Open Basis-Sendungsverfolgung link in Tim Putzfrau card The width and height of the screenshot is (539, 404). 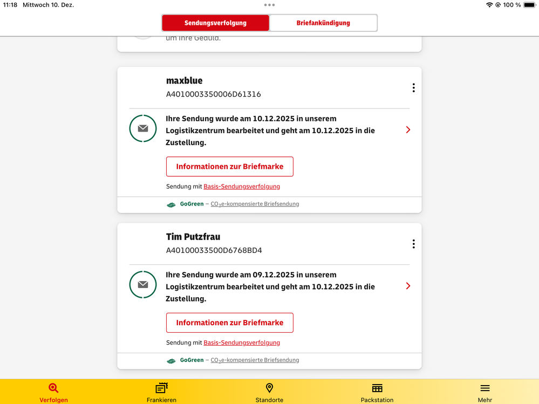point(242,343)
